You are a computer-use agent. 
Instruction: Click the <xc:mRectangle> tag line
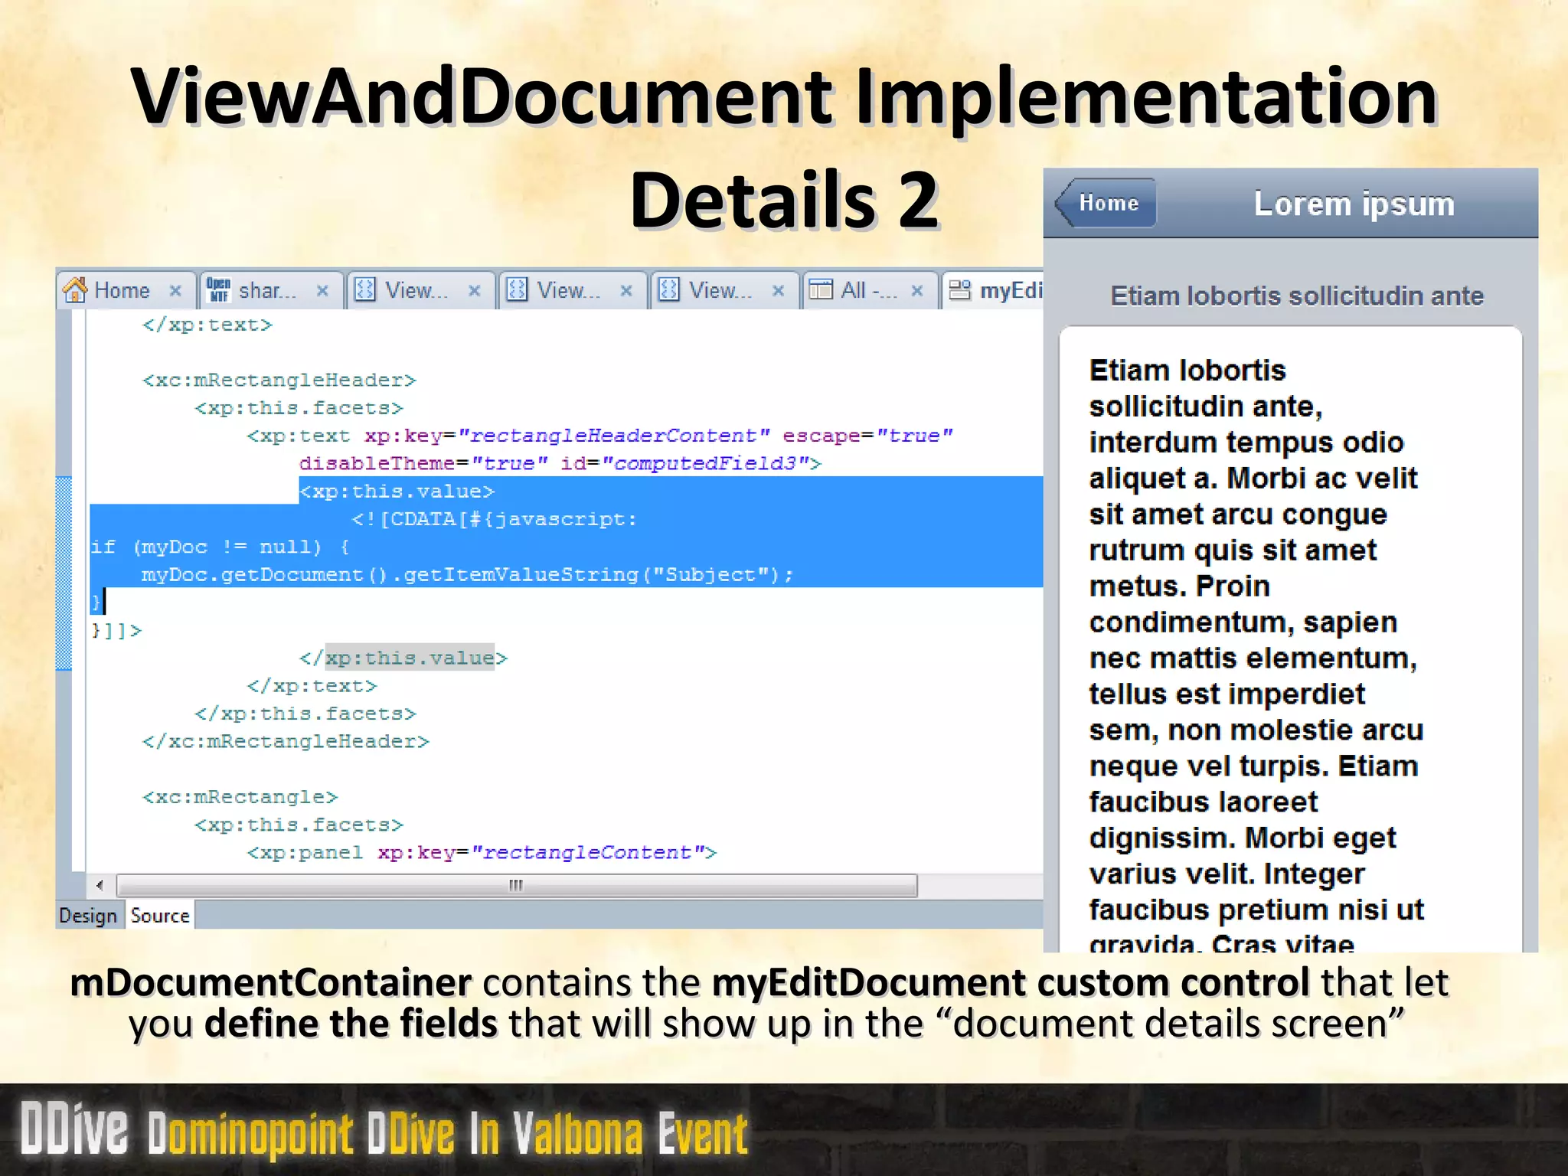(240, 797)
